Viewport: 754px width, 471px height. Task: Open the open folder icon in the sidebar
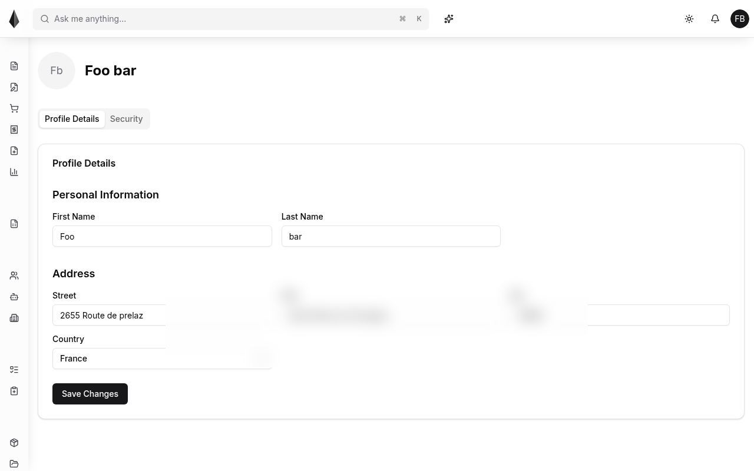(14, 464)
